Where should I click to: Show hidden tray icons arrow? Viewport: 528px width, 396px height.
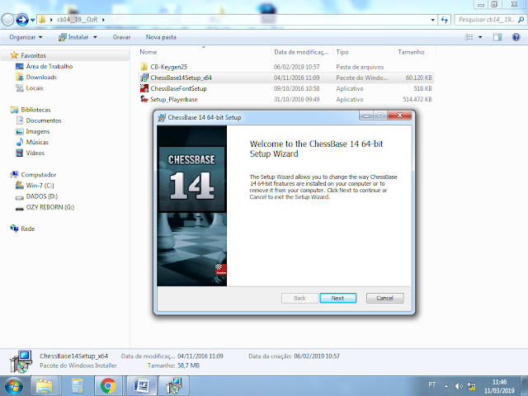(x=446, y=386)
